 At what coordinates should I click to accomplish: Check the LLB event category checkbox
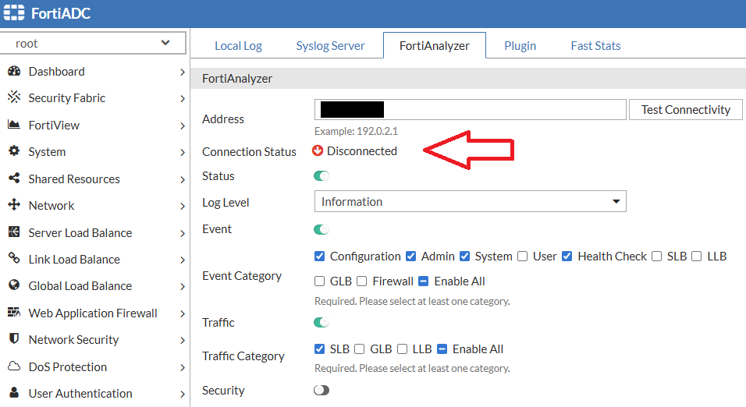coord(697,257)
